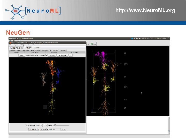Click the fourth icon in neuroConstruct toolbar
This screenshot has height=139, width=186.
point(19,48)
